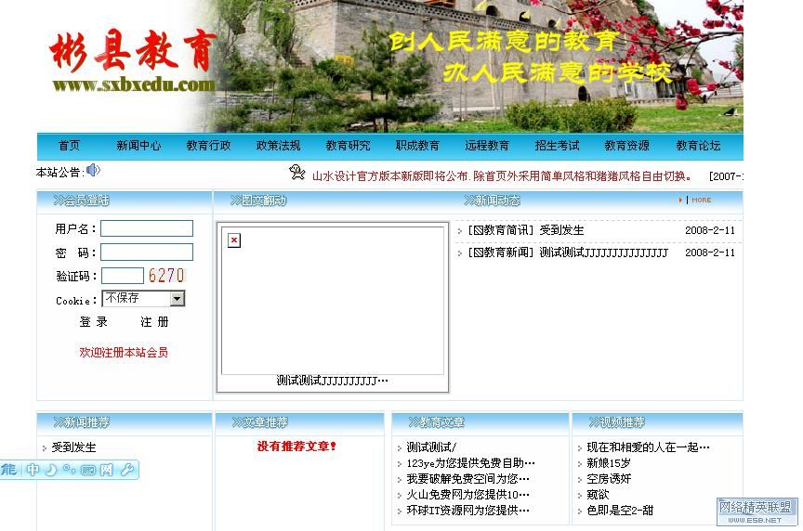Go to 教育行政 in navigation bar
This screenshot has height=531, width=803.
[208, 146]
